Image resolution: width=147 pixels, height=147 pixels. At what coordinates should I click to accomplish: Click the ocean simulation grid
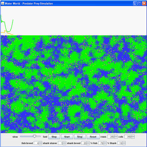[x=74, y=84]
